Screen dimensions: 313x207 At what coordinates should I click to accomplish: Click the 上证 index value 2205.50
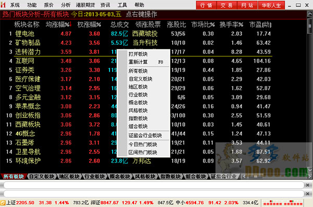(25, 203)
